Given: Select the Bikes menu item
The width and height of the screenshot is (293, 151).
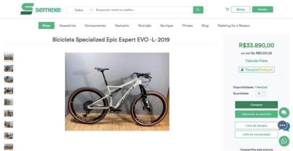Looking at the screenshot, I should point(47,26).
